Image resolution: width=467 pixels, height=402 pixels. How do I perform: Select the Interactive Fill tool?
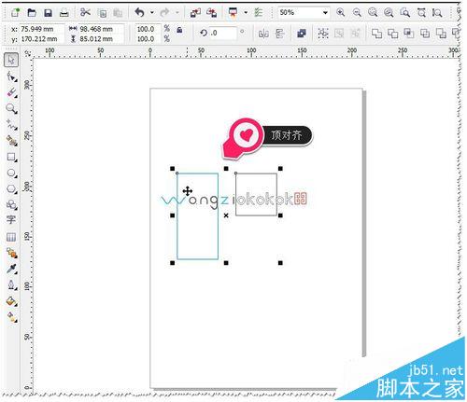click(12, 317)
